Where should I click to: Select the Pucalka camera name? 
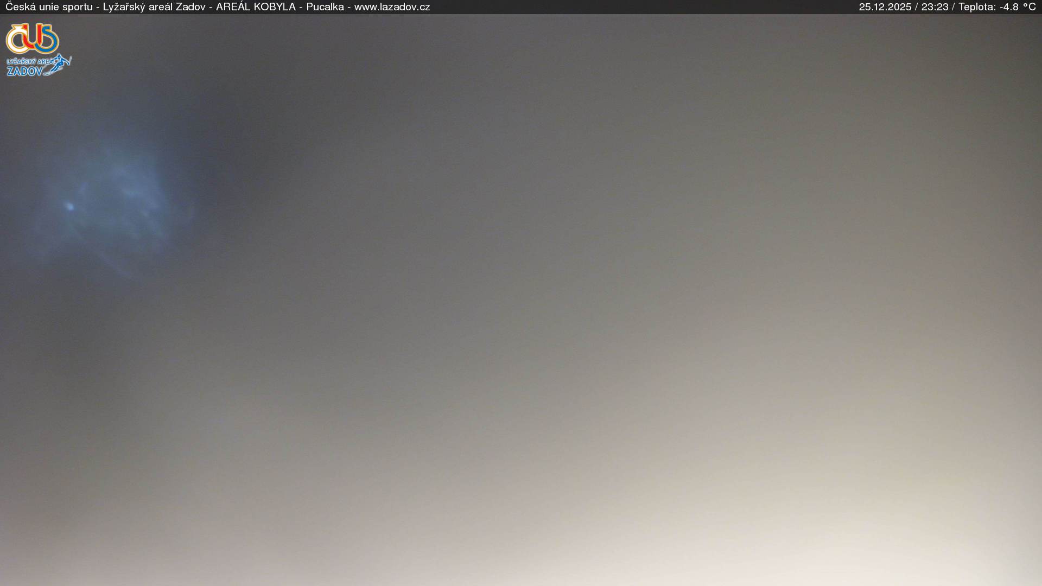click(x=325, y=7)
